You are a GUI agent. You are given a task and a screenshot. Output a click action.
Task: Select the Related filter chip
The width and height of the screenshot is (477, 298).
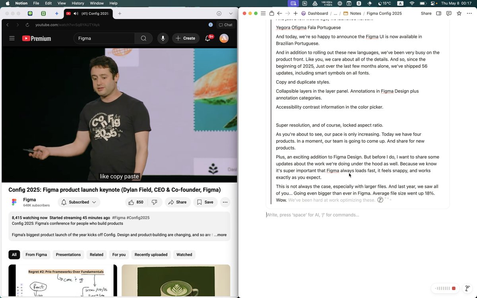point(97,255)
